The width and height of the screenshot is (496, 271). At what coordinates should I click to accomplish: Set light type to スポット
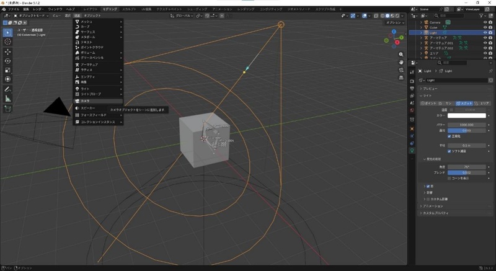coord(464,104)
